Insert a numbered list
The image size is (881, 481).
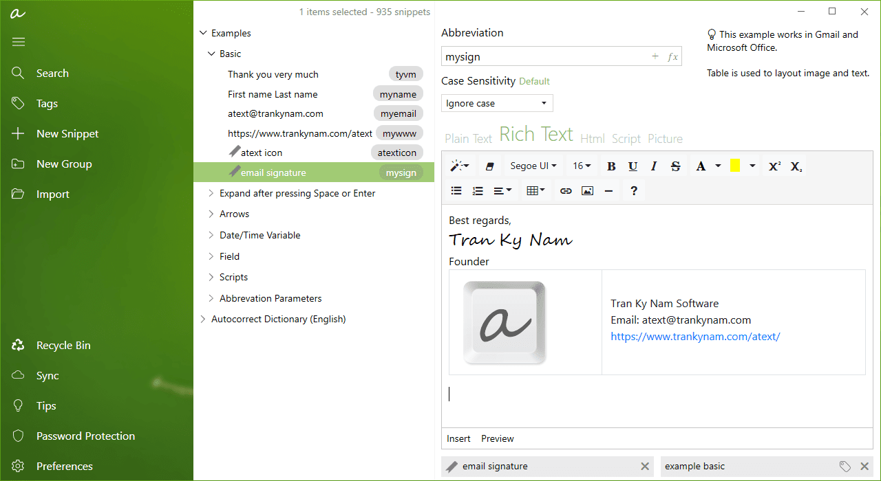click(x=478, y=190)
